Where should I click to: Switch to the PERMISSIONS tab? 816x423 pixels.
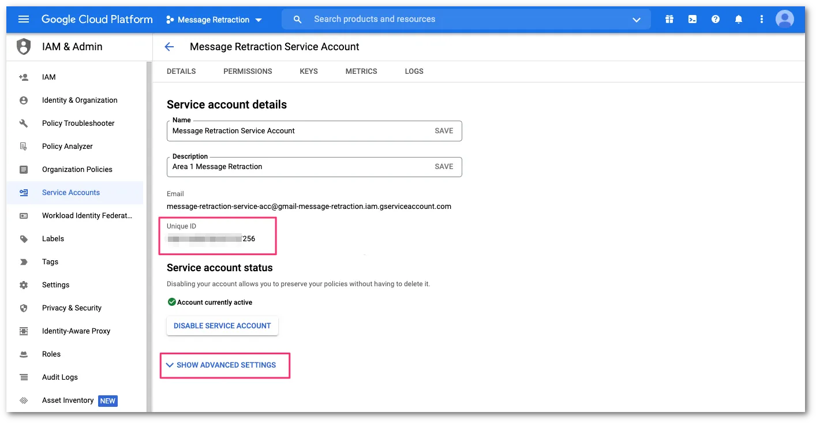248,71
